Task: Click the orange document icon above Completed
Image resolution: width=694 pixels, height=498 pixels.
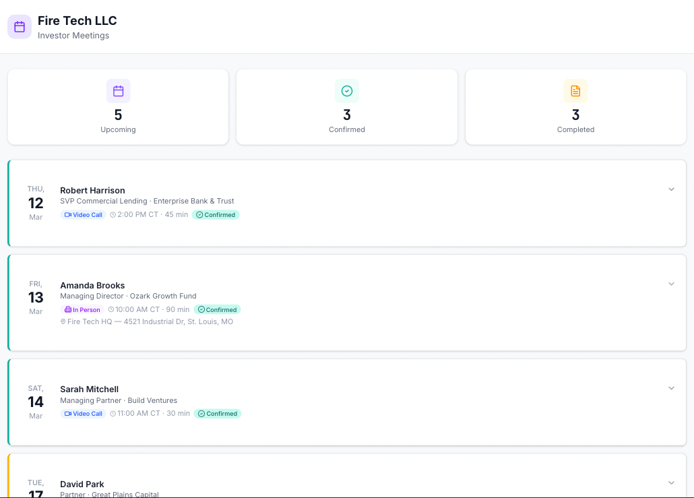Action: click(x=575, y=91)
